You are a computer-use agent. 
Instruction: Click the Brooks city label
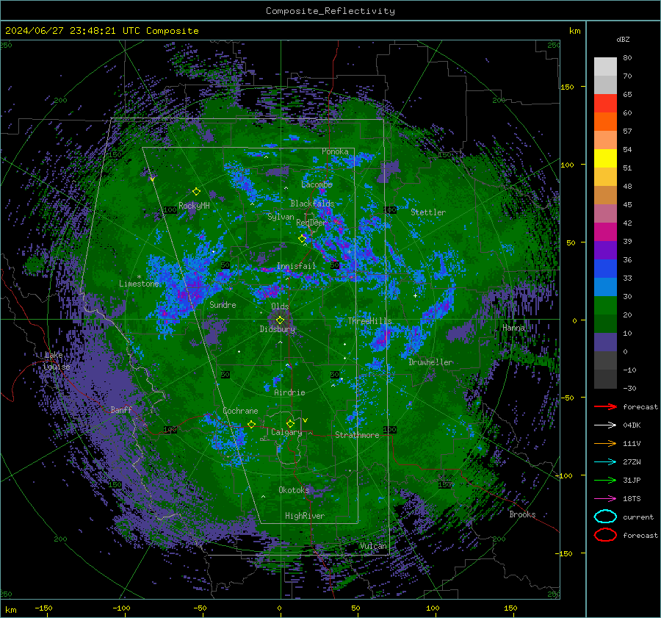point(522,514)
